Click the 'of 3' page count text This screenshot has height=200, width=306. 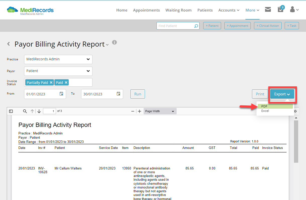[60, 111]
